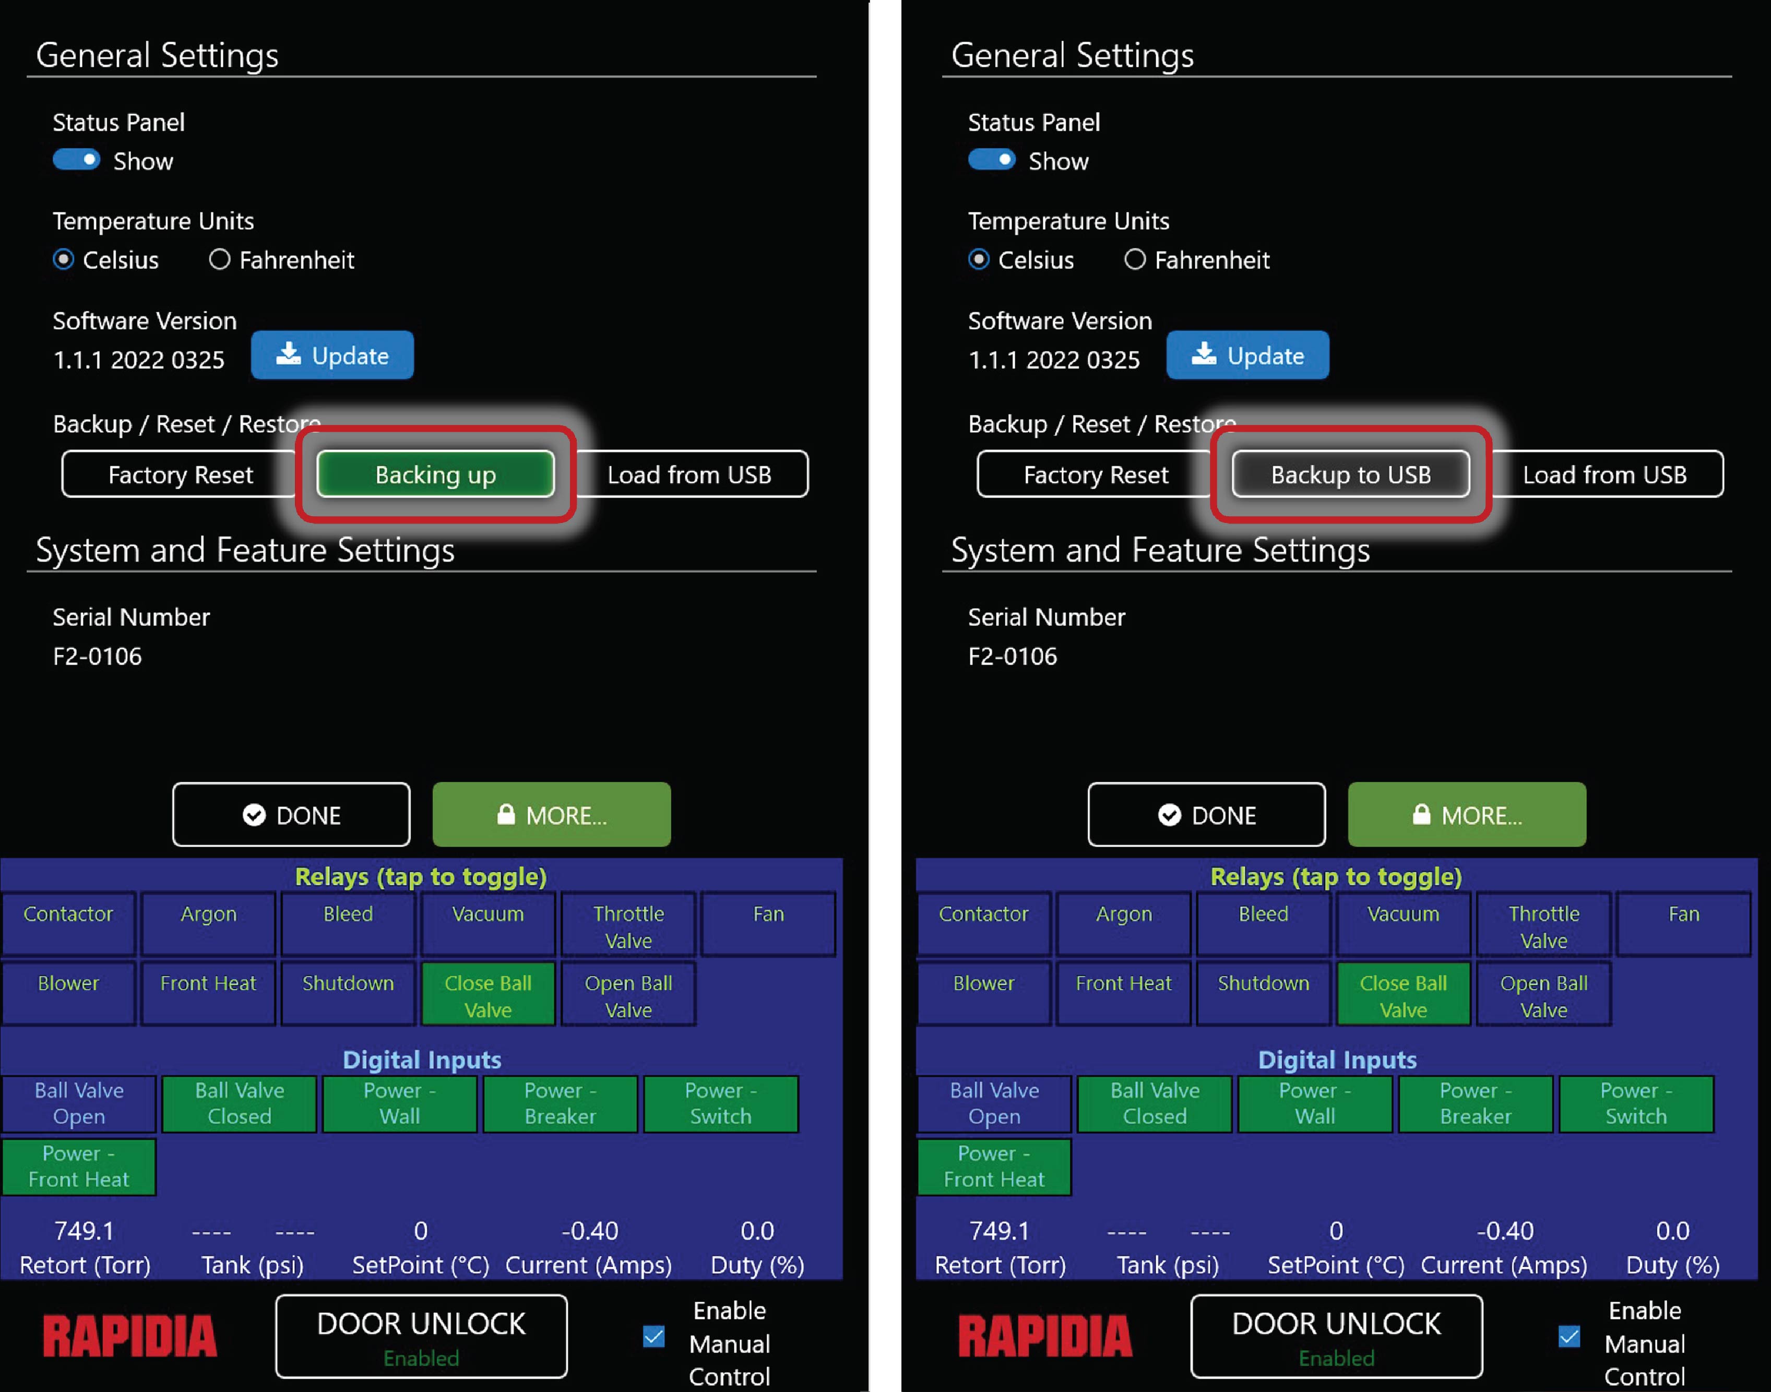Screen dimensions: 1771x1392
Task: Toggle the Close Ball Valve relay on right
Action: point(1402,995)
